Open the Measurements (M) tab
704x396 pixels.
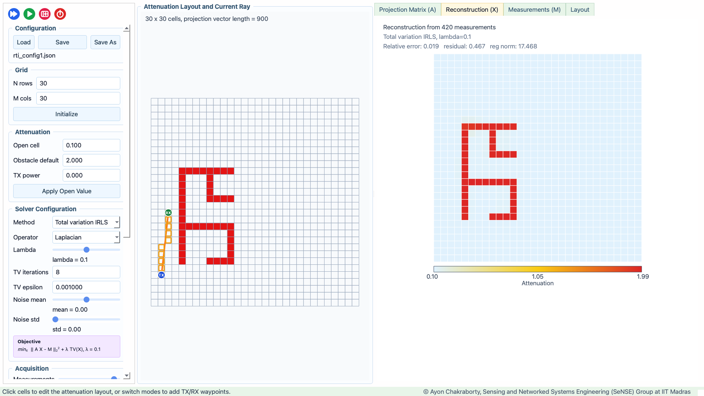point(534,10)
